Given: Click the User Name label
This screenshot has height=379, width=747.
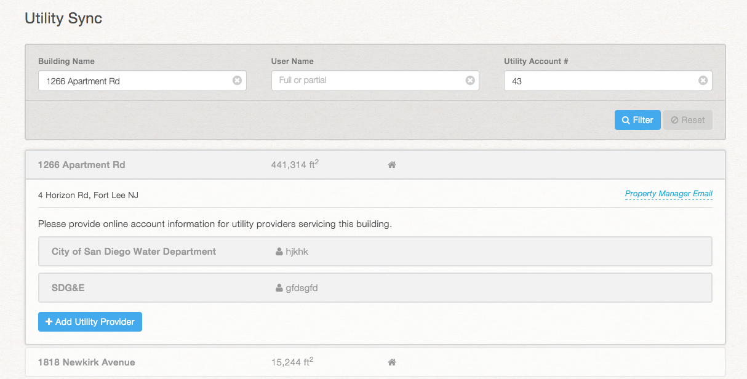Looking at the screenshot, I should pos(292,61).
